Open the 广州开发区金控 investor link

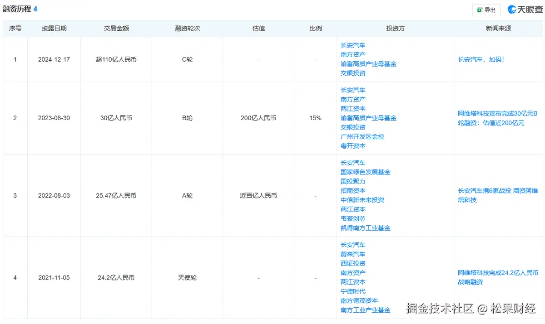(x=362, y=136)
